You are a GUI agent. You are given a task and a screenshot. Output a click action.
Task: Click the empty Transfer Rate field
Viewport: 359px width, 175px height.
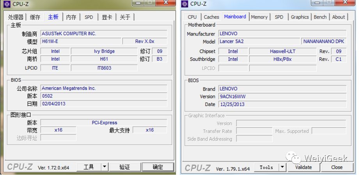tap(254, 131)
